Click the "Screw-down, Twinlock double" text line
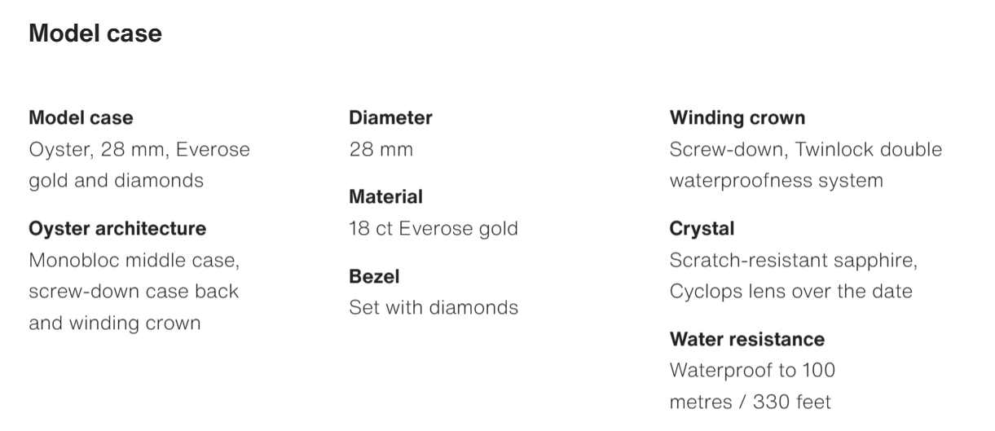Screen dimensions: 995x431 pyautogui.click(x=805, y=150)
